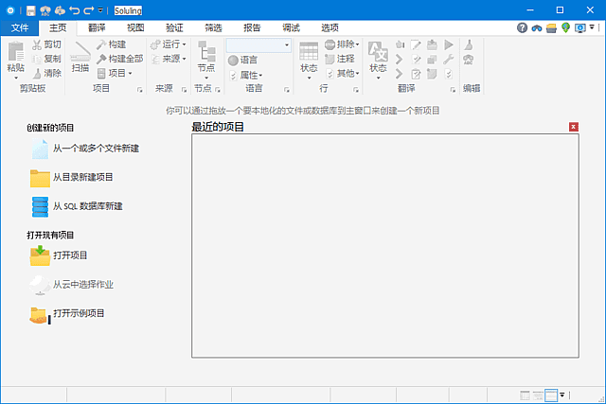Click the save icon in quick access toolbar

(31, 10)
